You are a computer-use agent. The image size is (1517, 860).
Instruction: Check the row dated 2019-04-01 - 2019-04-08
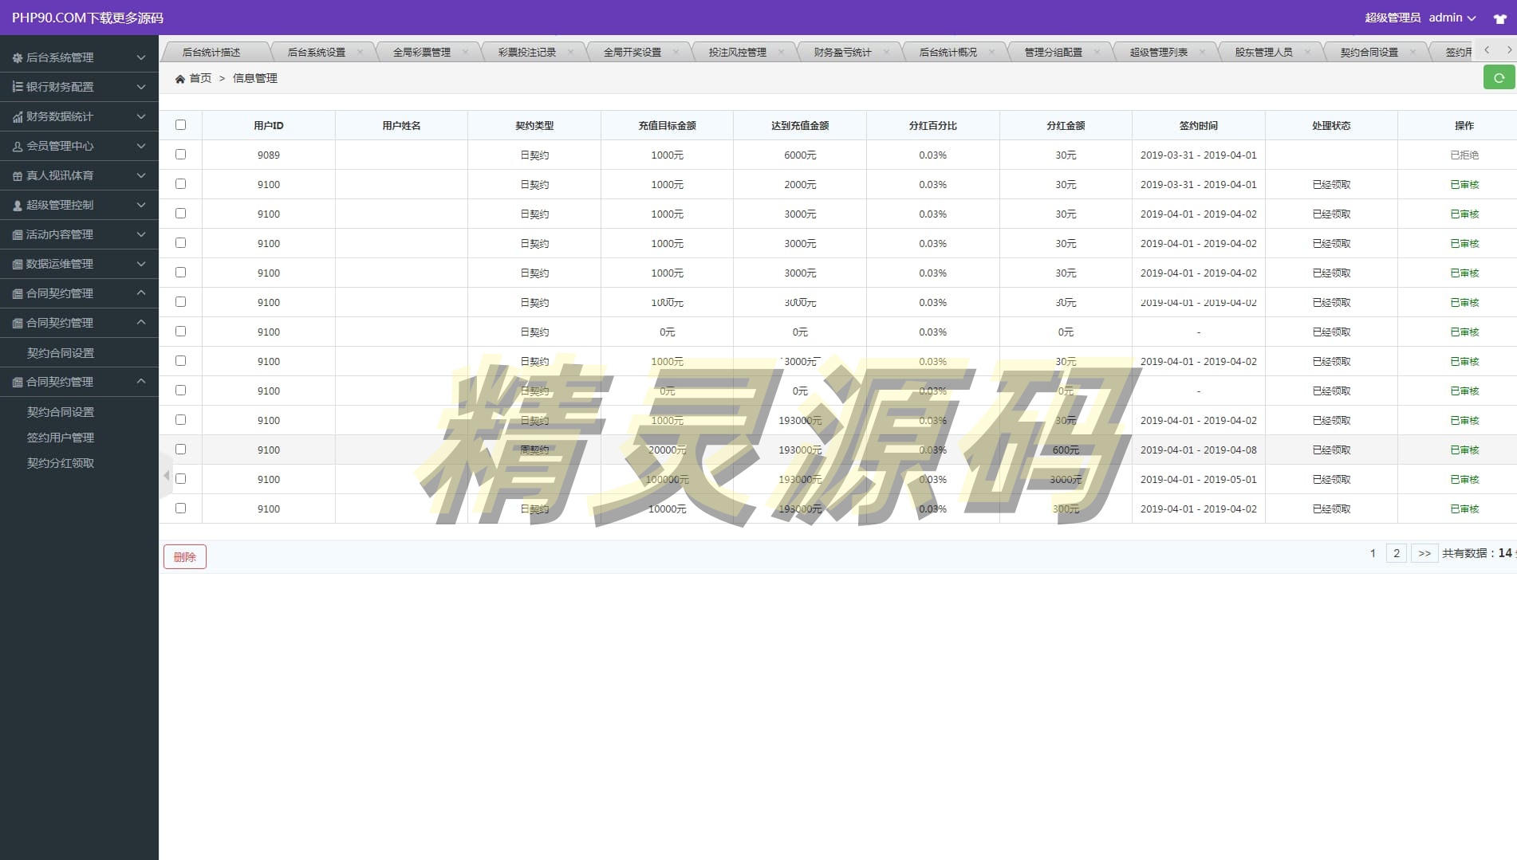[180, 449]
